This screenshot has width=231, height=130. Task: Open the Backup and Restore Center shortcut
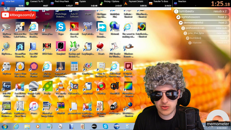point(74,49)
